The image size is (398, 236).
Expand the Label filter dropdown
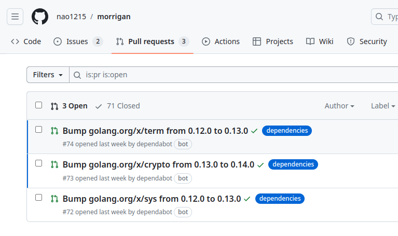pyautogui.click(x=383, y=106)
